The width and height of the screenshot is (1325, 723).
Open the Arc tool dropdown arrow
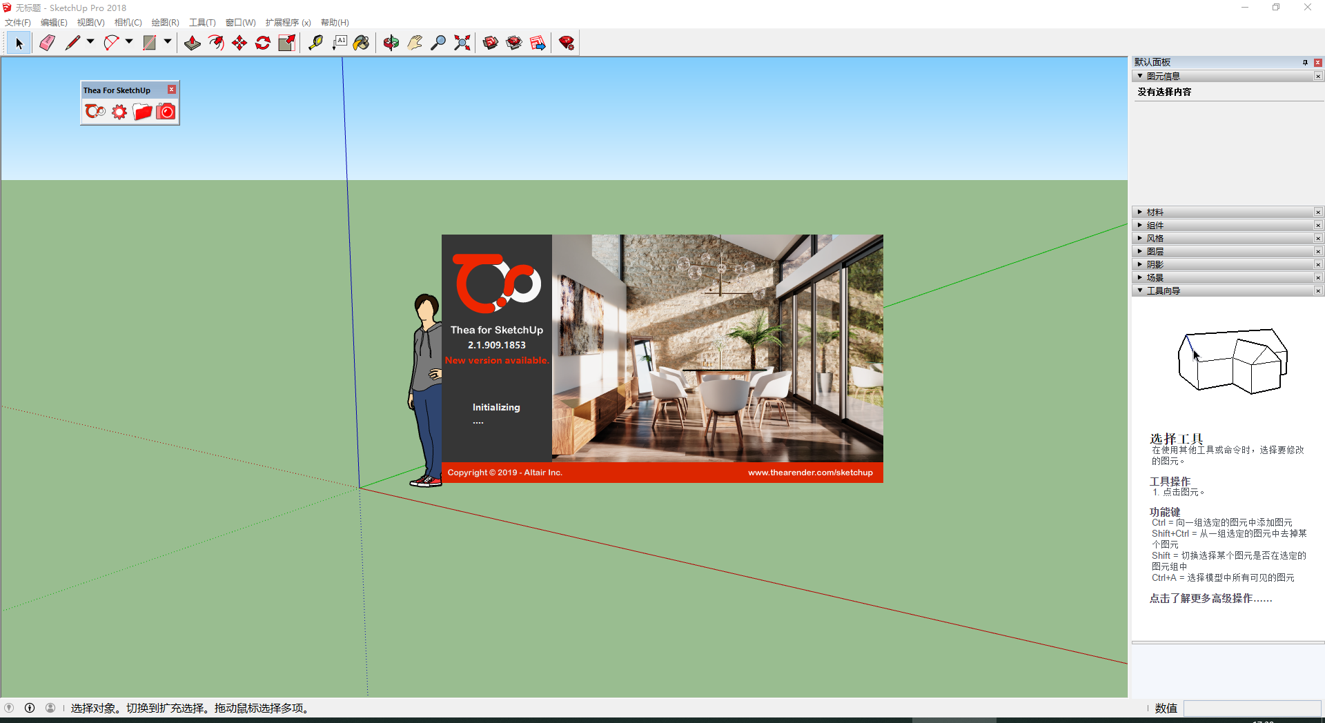click(129, 42)
